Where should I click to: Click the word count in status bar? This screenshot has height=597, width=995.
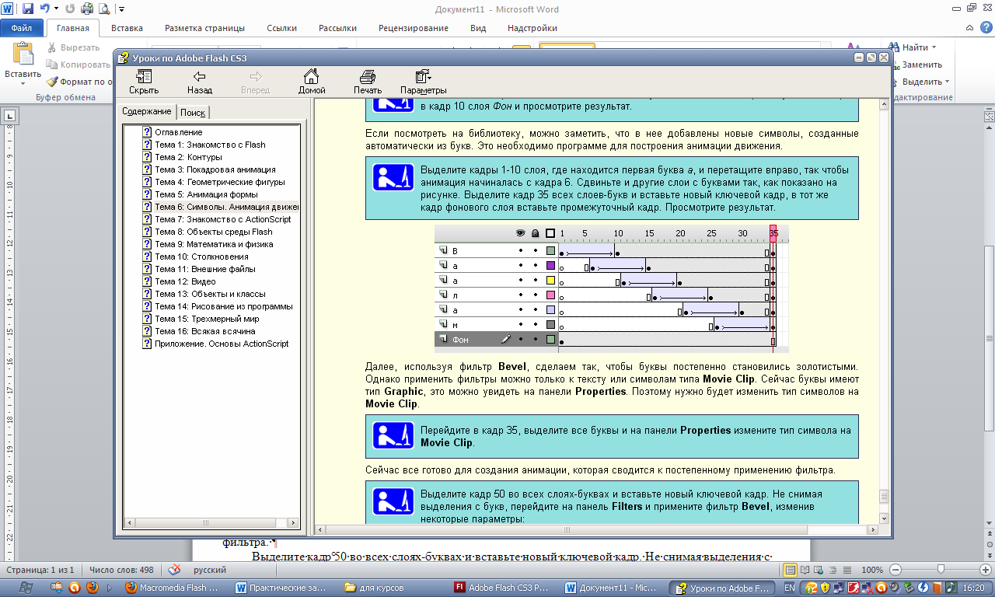click(121, 570)
